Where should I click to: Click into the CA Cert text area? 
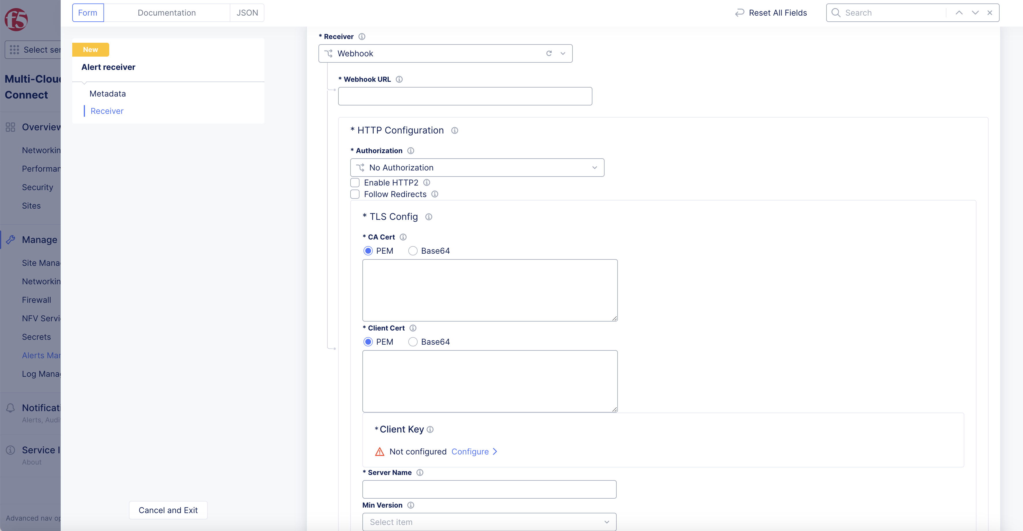pos(490,290)
